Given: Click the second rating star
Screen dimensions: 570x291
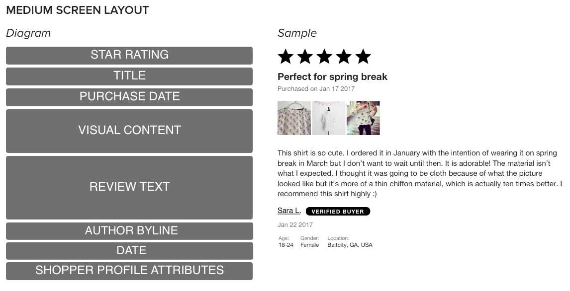Looking at the screenshot, I should pyautogui.click(x=305, y=57).
